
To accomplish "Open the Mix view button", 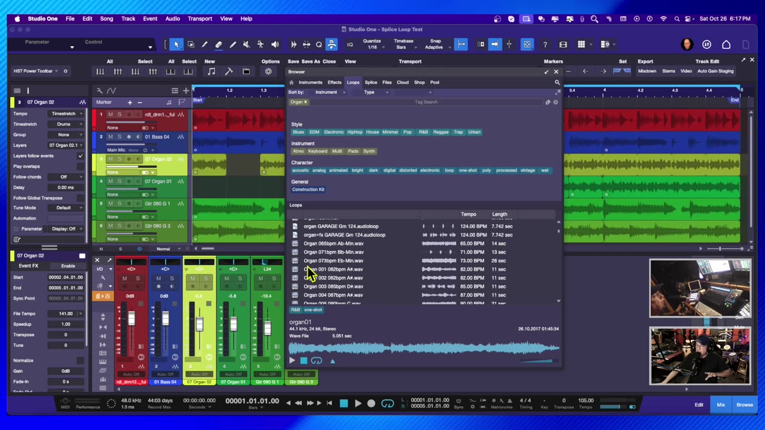I will click(721, 405).
